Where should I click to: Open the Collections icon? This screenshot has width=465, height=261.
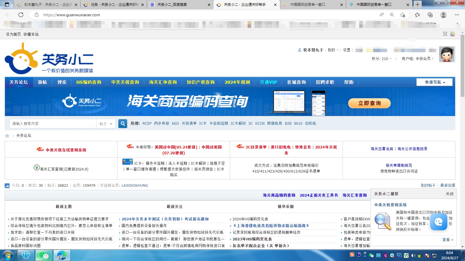430,15
